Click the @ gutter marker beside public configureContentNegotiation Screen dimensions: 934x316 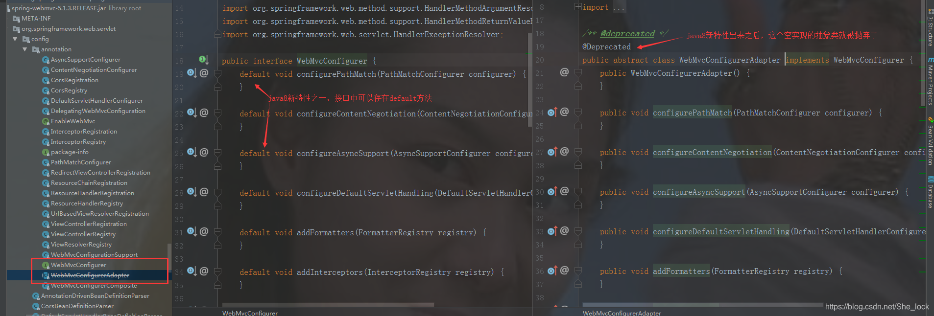click(x=564, y=152)
